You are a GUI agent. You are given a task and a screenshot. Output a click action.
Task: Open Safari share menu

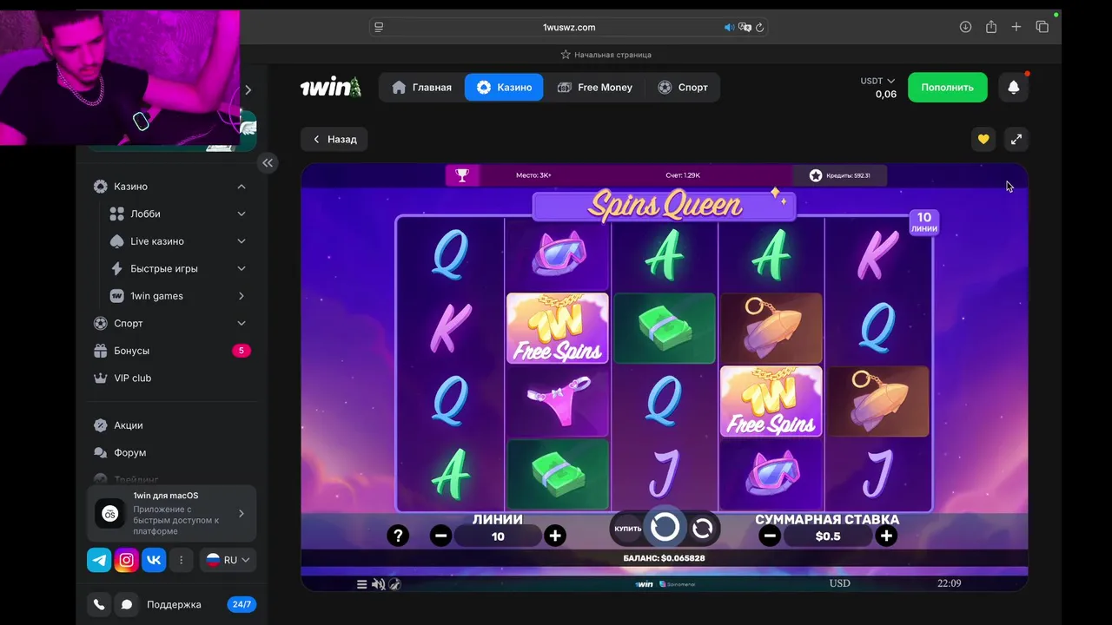(991, 27)
